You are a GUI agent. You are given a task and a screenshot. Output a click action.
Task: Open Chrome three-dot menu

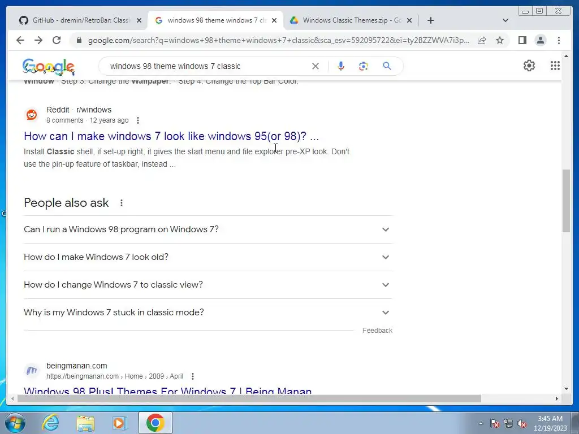click(559, 40)
